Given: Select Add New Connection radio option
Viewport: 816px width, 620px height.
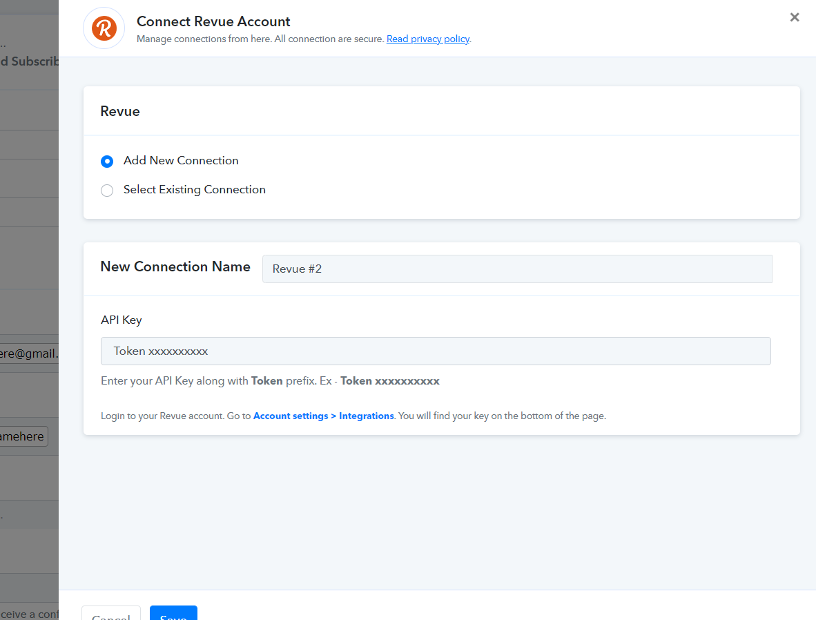Looking at the screenshot, I should coord(107,162).
